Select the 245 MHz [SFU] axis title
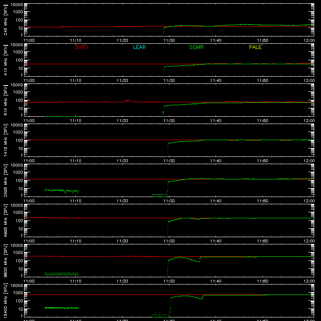The height and width of the screenshot is (321, 321). point(6,20)
